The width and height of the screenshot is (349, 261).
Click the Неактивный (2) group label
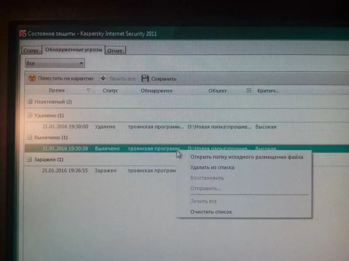(x=53, y=102)
